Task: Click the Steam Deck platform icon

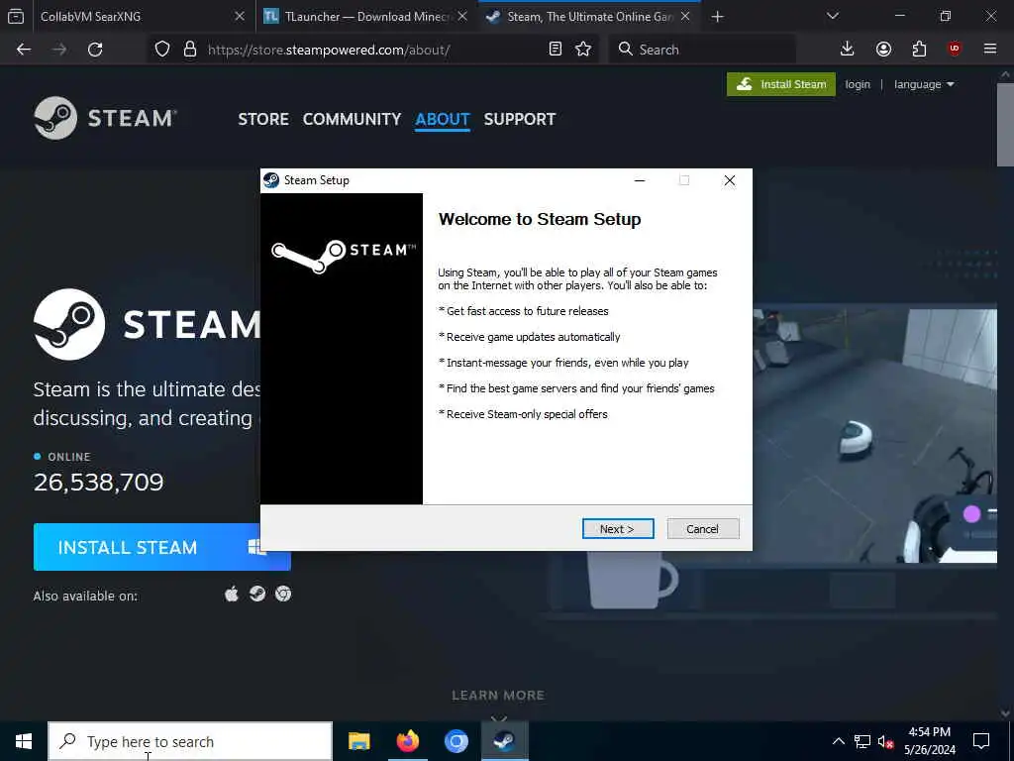Action: (x=257, y=595)
